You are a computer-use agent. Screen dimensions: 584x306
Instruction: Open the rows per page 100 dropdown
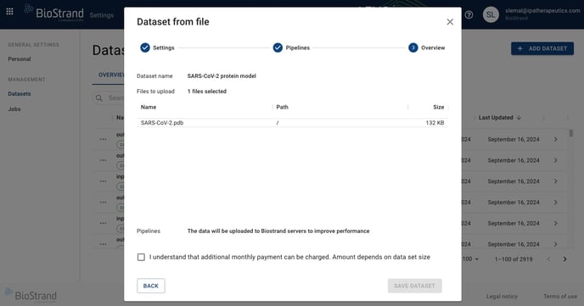pyautogui.click(x=471, y=259)
